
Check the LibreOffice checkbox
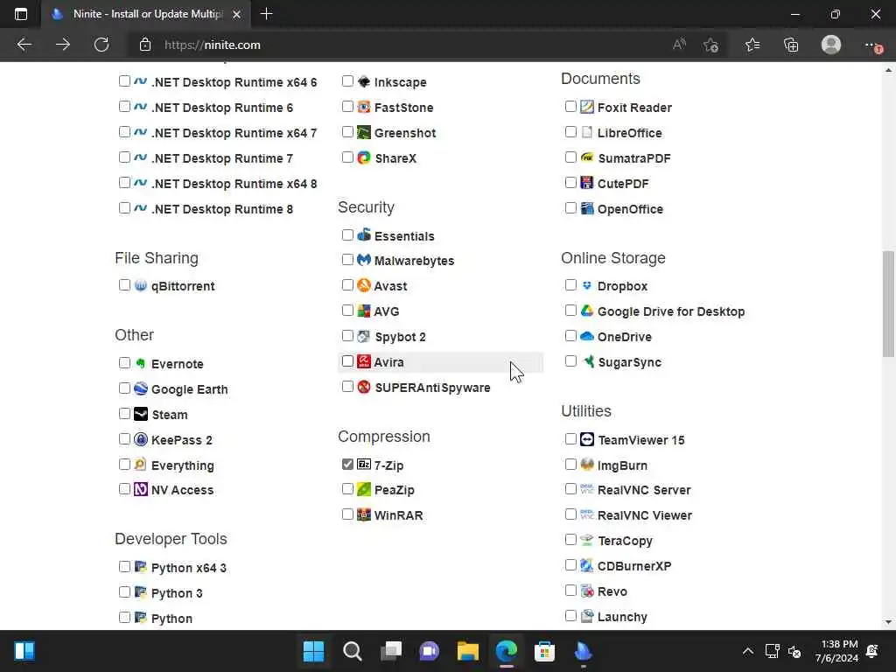coord(570,132)
